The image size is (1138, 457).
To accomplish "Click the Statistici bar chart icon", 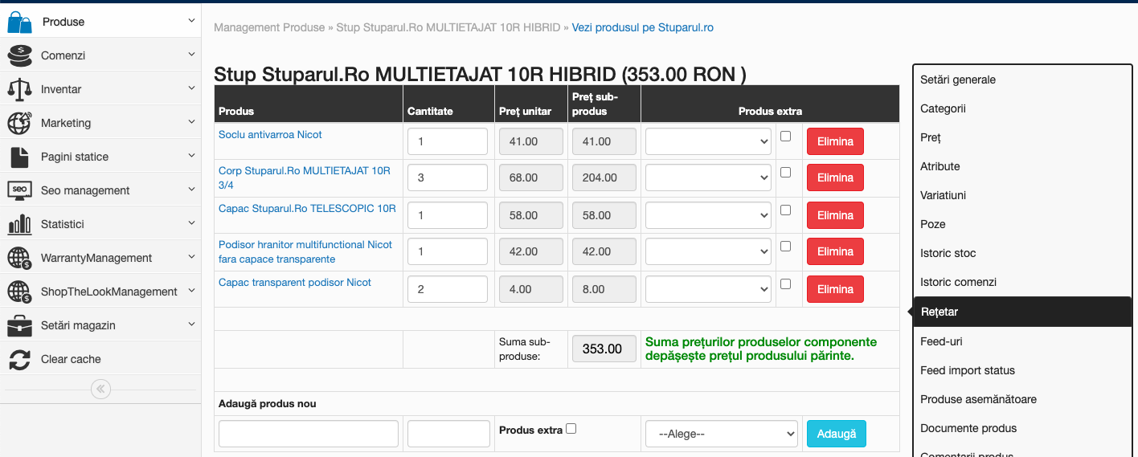I will tap(19, 224).
